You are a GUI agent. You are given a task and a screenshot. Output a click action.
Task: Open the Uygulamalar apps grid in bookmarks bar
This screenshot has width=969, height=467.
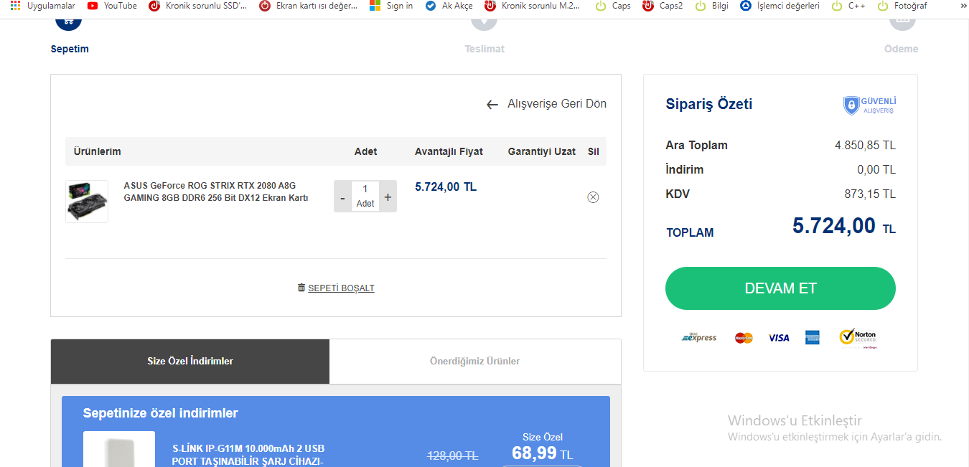(15, 6)
